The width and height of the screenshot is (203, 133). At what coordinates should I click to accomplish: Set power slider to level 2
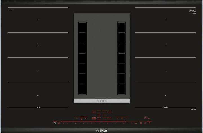75,123
